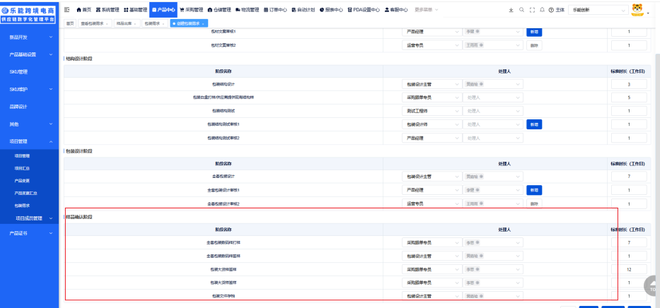Click 删除 button on 包装结构测试审核2 row
This screenshot has width=660, height=308.
pyautogui.click(x=534, y=138)
